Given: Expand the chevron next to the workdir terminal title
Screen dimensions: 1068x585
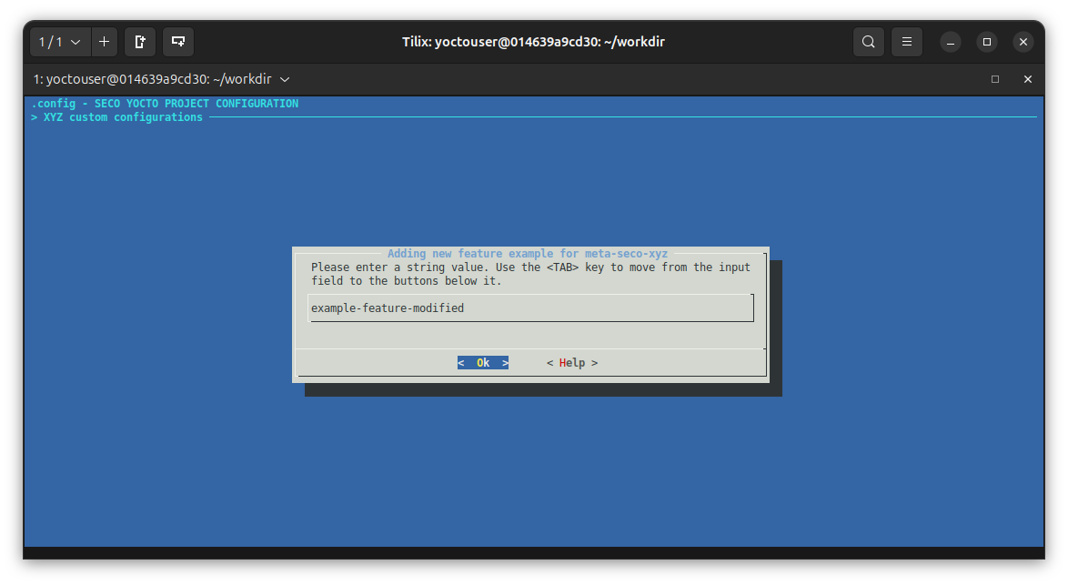Looking at the screenshot, I should pyautogui.click(x=285, y=79).
